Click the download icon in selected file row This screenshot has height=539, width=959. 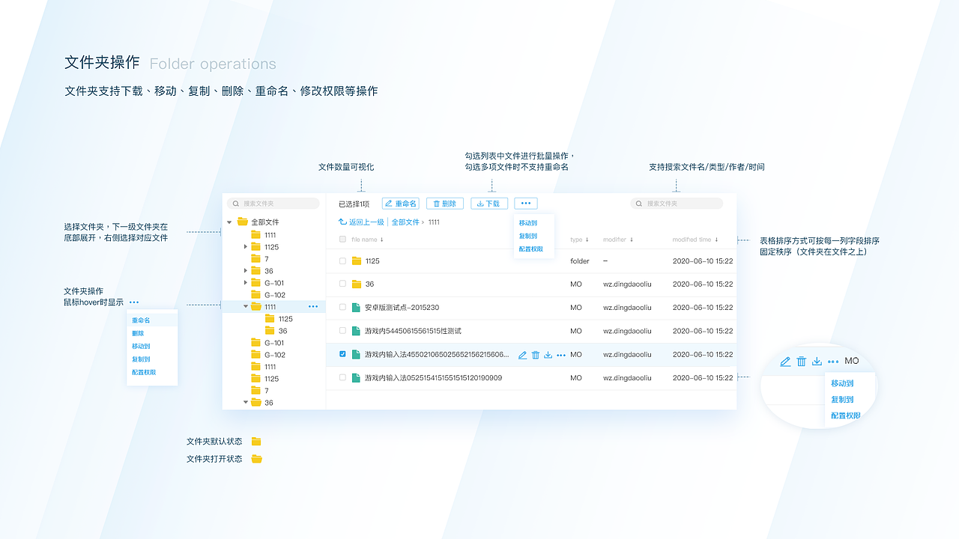[x=548, y=355]
